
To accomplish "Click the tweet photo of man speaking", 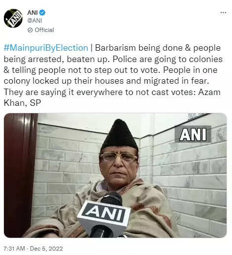I will click(116, 175).
